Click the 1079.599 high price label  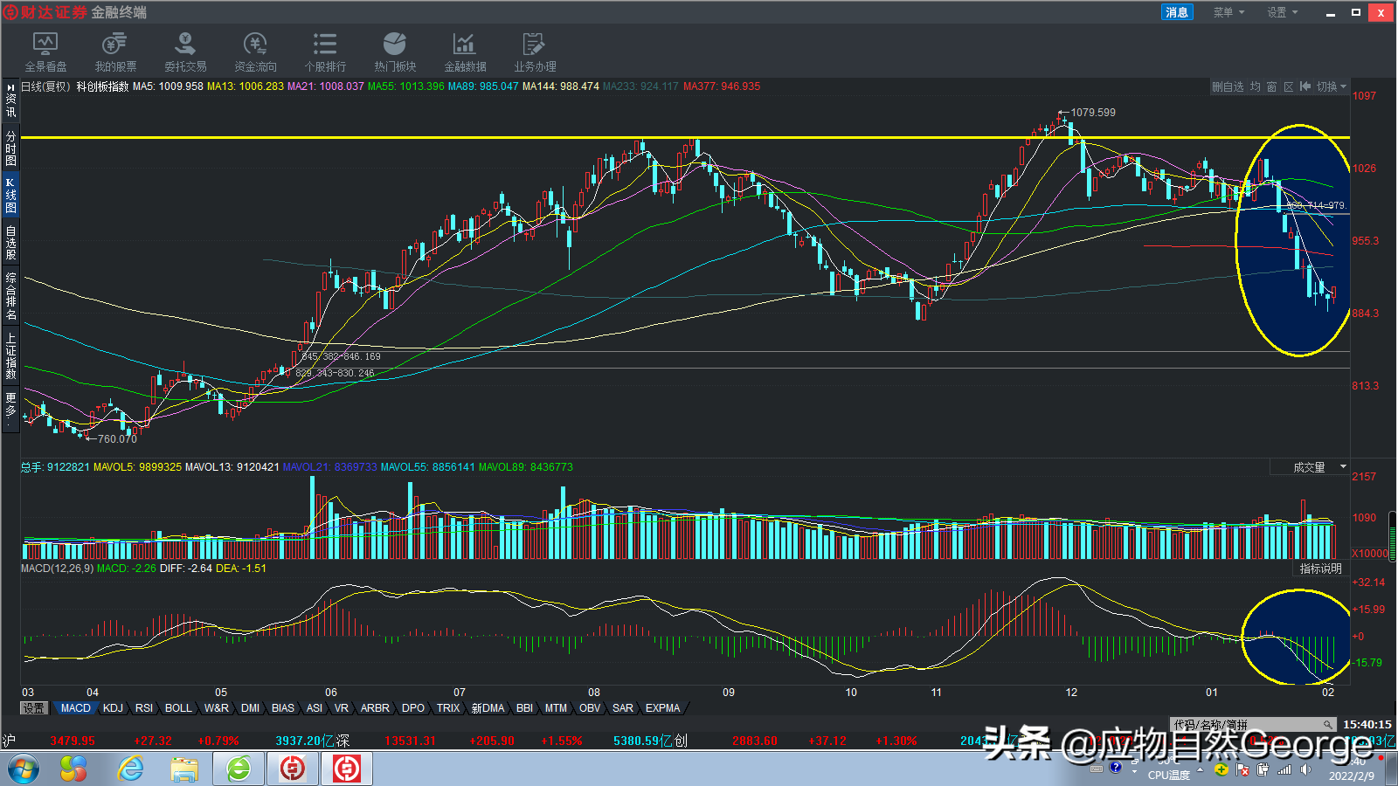tap(1093, 113)
